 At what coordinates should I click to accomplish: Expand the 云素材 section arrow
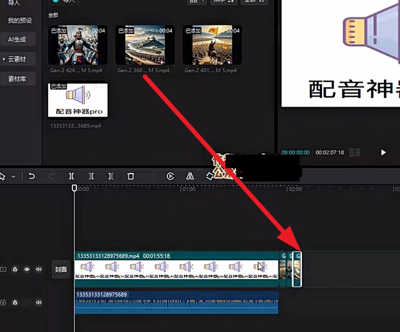(x=4, y=59)
